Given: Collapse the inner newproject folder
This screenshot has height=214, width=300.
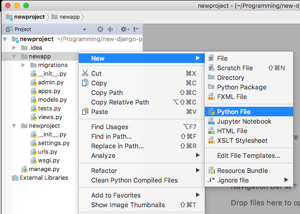Looking at the screenshot, I should 14,126.
